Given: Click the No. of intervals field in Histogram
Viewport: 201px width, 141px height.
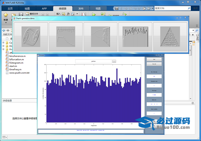Looking at the screenshot, I should pos(154,76).
